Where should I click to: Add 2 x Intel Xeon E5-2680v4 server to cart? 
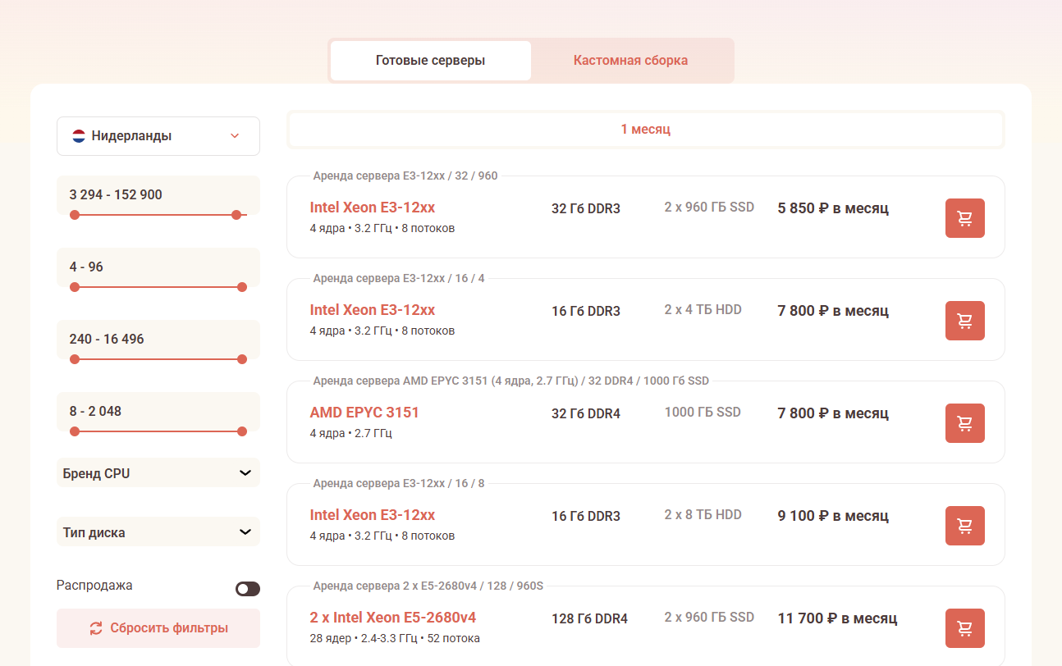point(965,628)
